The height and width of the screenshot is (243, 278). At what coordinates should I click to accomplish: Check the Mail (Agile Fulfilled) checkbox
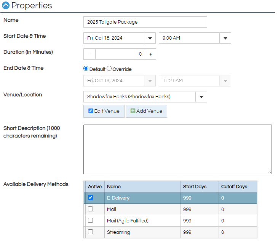[90, 221]
